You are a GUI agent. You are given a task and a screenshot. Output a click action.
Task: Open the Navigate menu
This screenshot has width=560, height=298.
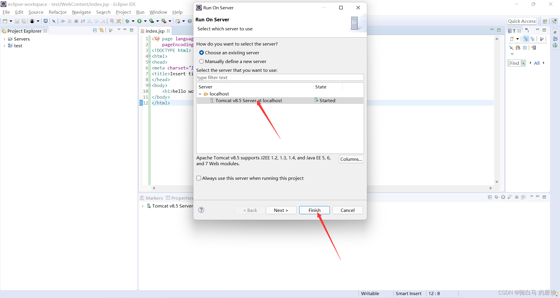81,12
